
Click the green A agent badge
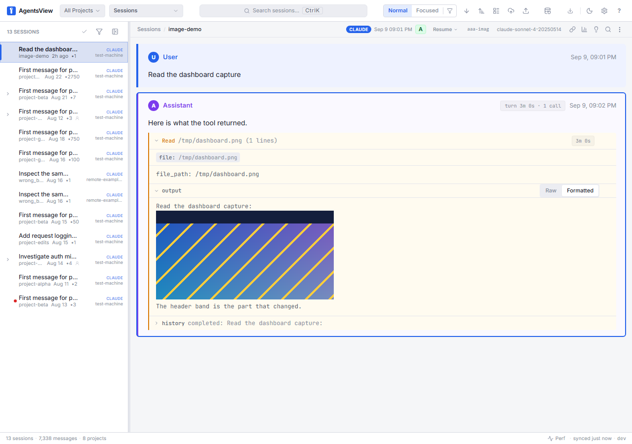click(x=421, y=30)
